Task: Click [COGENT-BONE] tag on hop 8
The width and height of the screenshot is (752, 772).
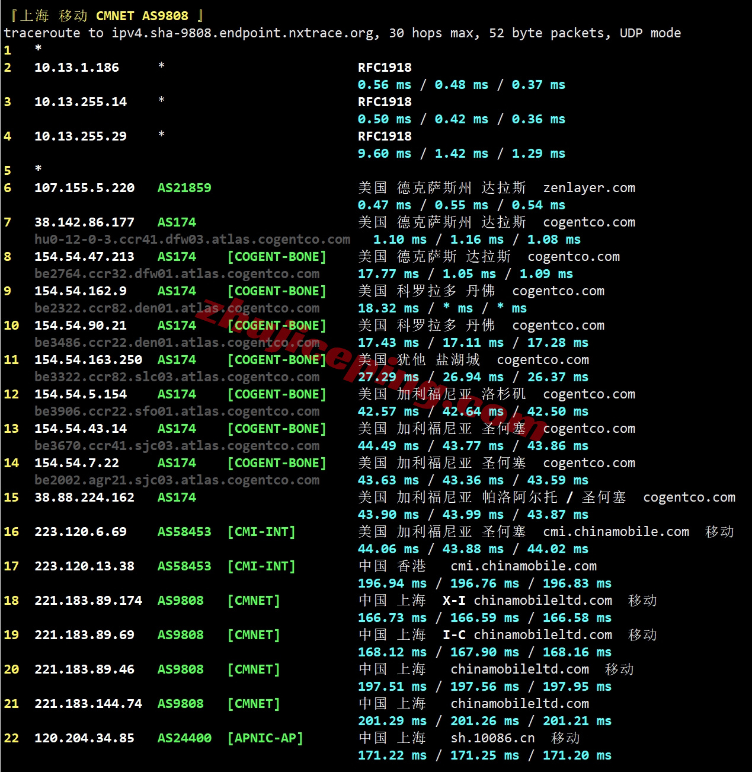Action: (x=277, y=257)
